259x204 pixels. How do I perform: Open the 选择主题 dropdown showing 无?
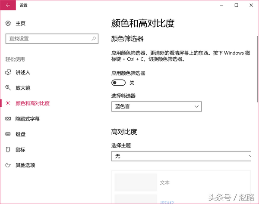tap(181, 156)
